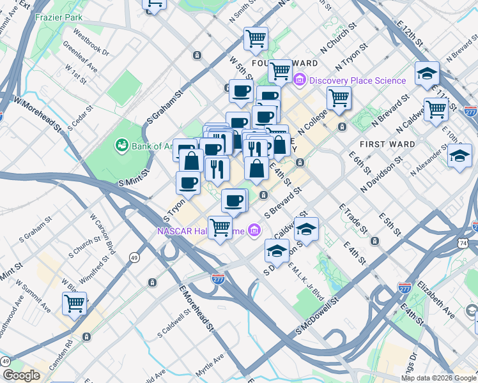The width and height of the screenshot is (478, 383).
Task: Click E 6th St street label
Action: point(360,163)
